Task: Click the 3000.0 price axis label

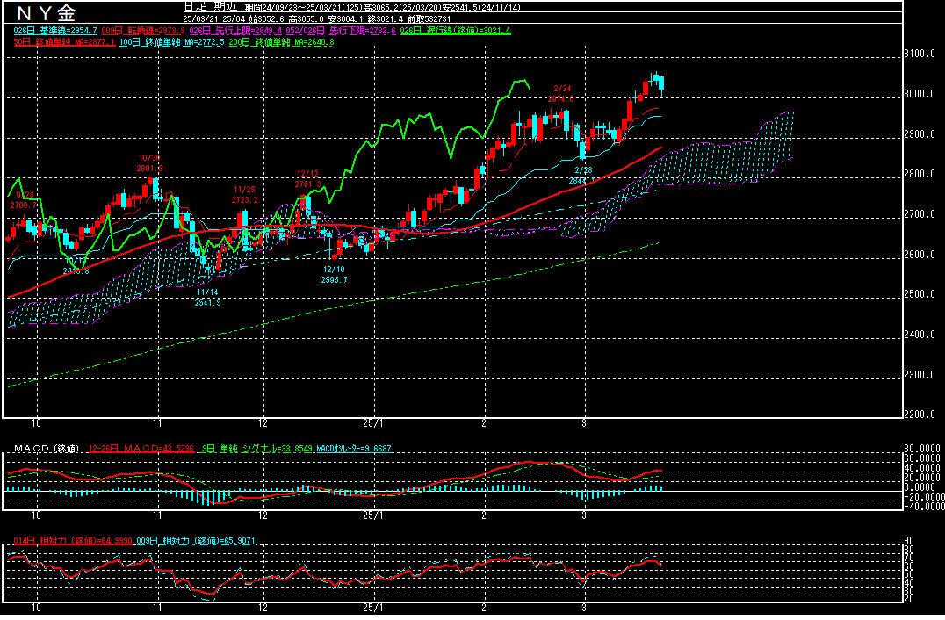Action: coord(919,94)
